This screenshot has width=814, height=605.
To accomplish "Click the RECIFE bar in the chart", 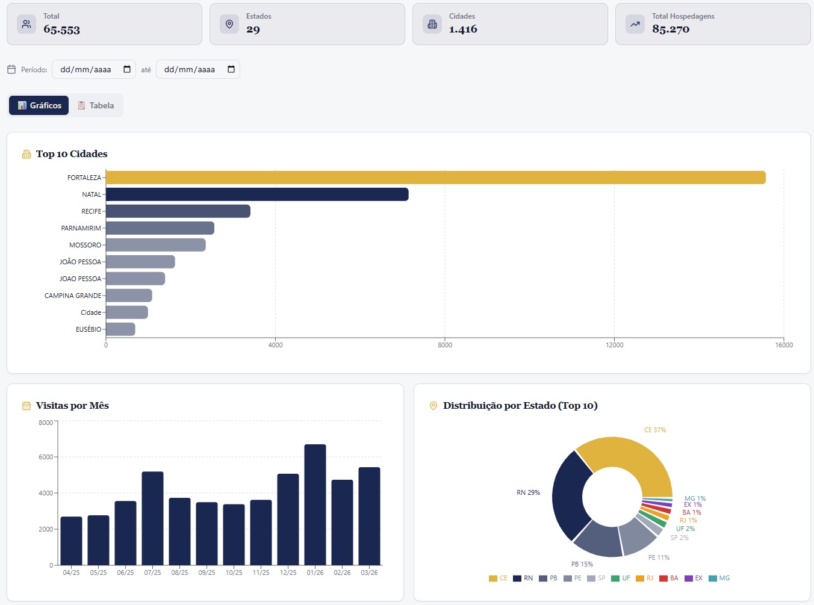I will (178, 211).
